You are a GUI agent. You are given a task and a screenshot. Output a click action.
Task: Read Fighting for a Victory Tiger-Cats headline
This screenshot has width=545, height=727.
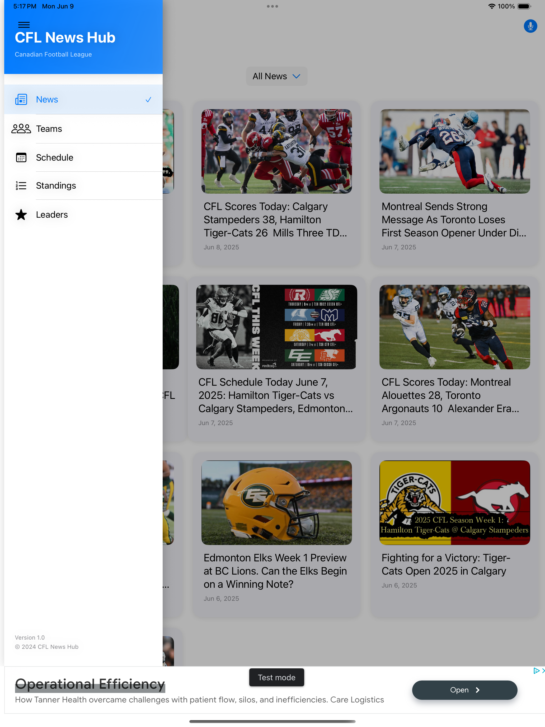(446, 564)
